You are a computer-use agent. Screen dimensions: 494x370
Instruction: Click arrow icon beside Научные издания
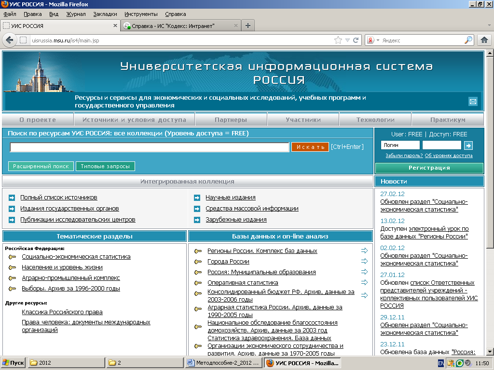(197, 198)
